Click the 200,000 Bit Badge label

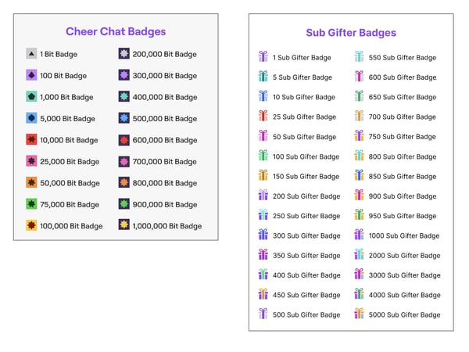coord(165,55)
